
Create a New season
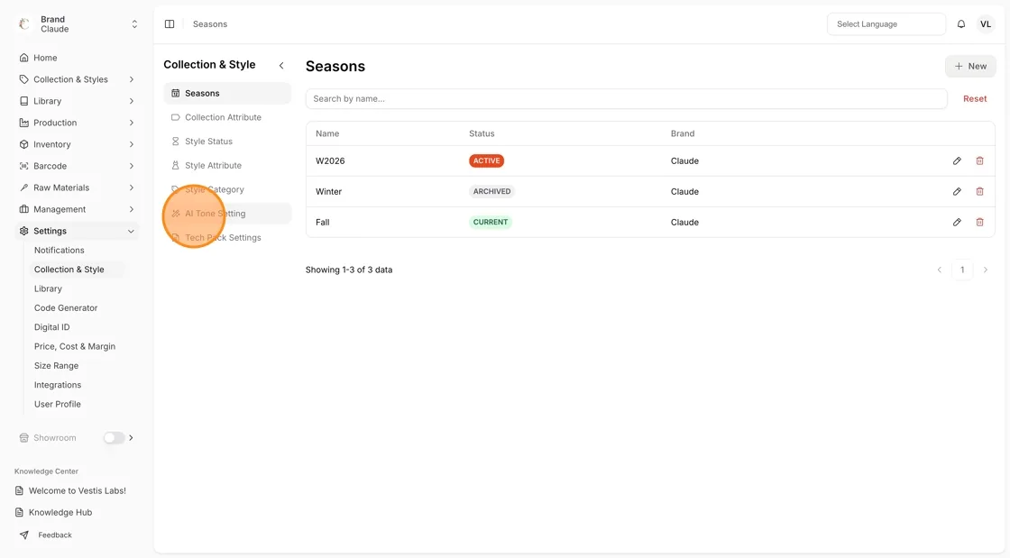click(x=970, y=67)
